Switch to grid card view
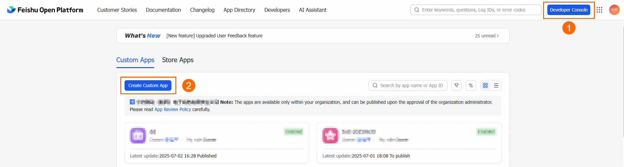624x167 pixels. pyautogui.click(x=485, y=85)
